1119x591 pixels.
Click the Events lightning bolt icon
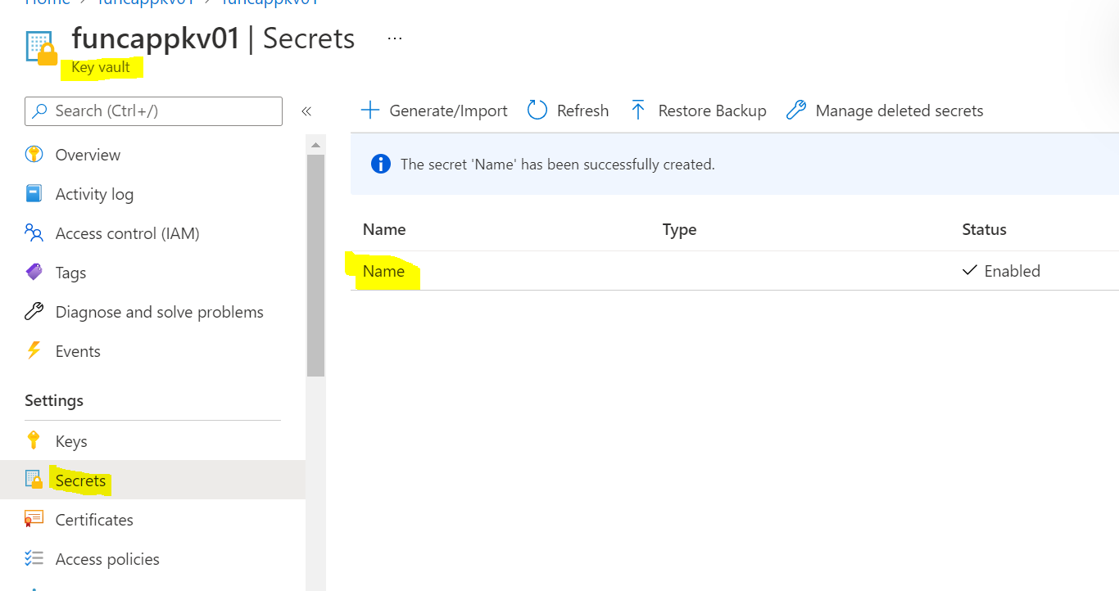click(34, 350)
